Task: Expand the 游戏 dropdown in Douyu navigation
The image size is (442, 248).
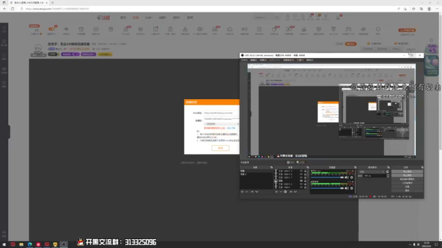Action: coord(176,18)
